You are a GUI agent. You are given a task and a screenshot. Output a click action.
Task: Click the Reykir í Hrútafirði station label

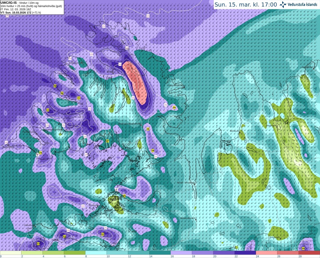(x=186, y=183)
